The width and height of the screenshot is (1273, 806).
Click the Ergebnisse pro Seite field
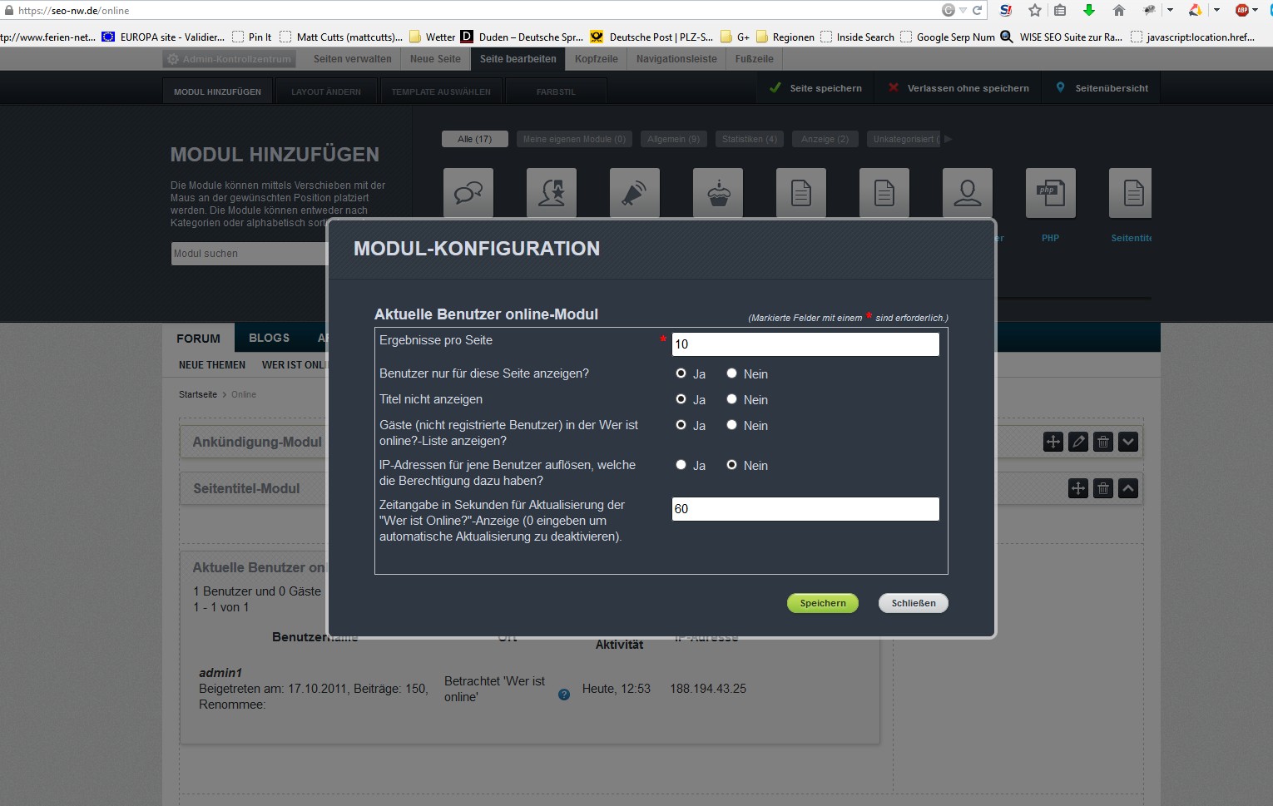pos(805,344)
